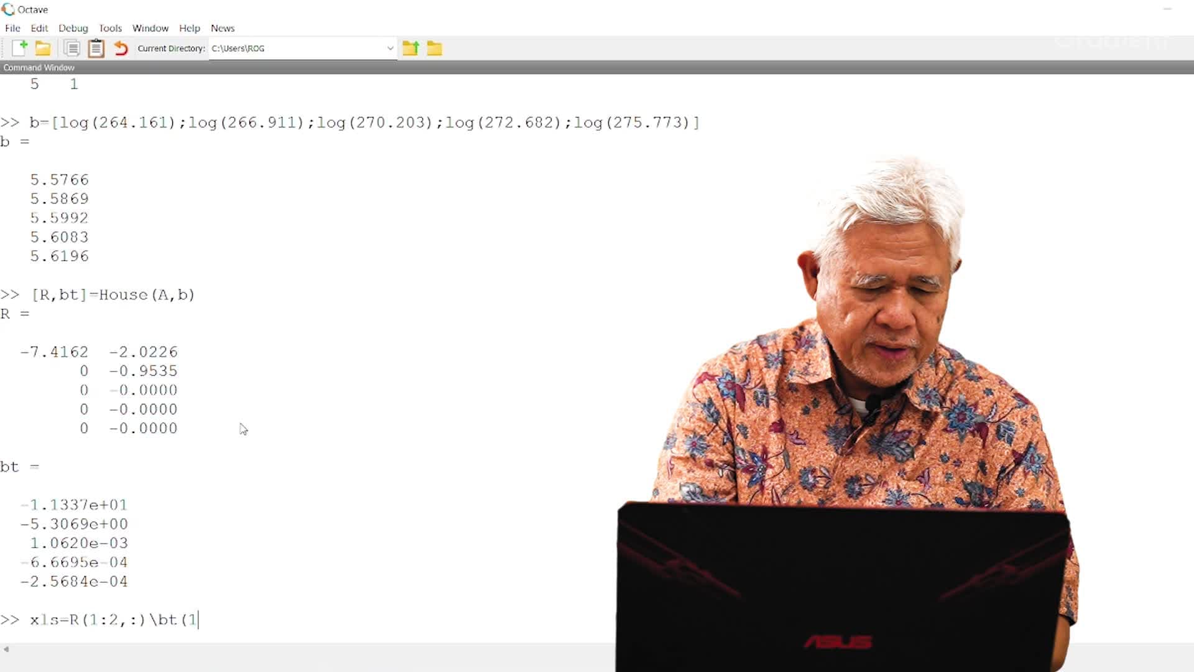1194x672 pixels.
Task: Expand the Current Directory dropdown
Action: coord(389,47)
